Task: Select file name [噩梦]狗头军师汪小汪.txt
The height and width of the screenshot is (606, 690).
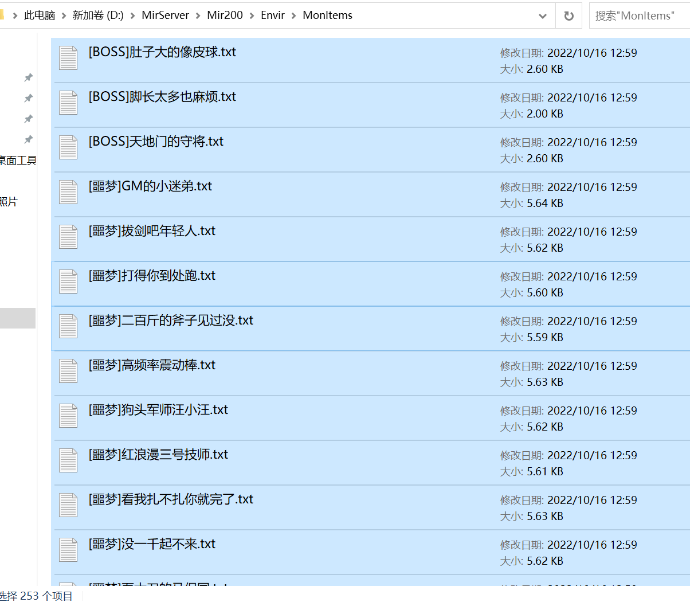Action: click(158, 410)
